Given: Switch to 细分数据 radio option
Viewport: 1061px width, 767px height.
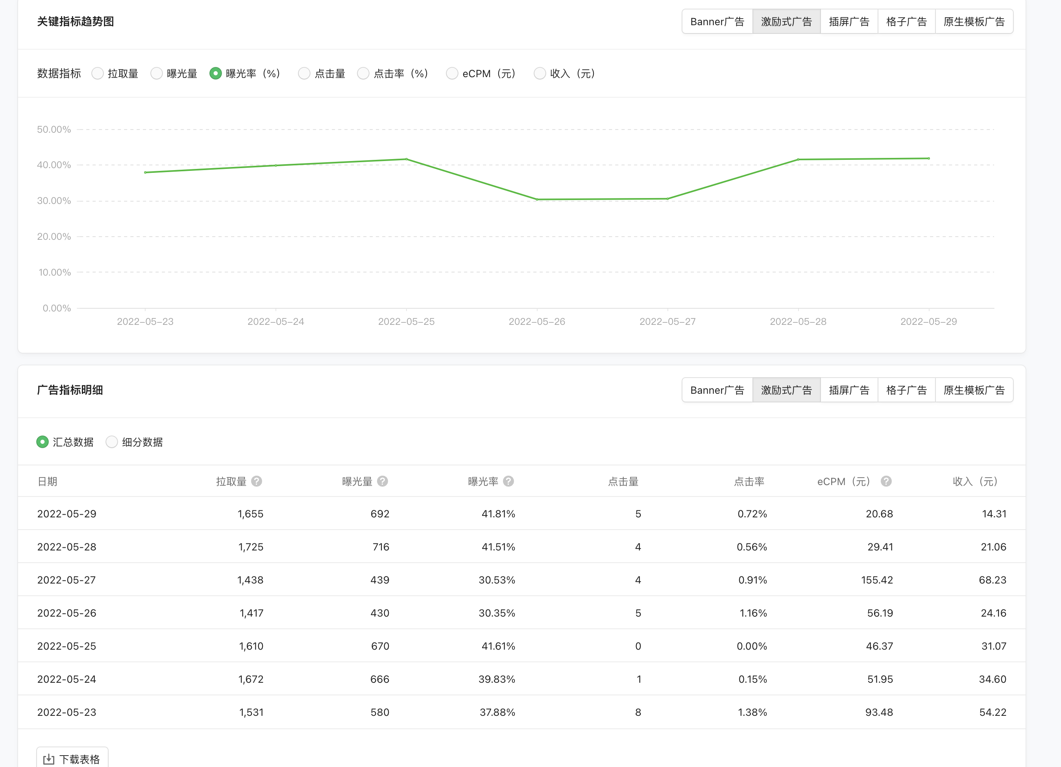Looking at the screenshot, I should pyautogui.click(x=111, y=442).
